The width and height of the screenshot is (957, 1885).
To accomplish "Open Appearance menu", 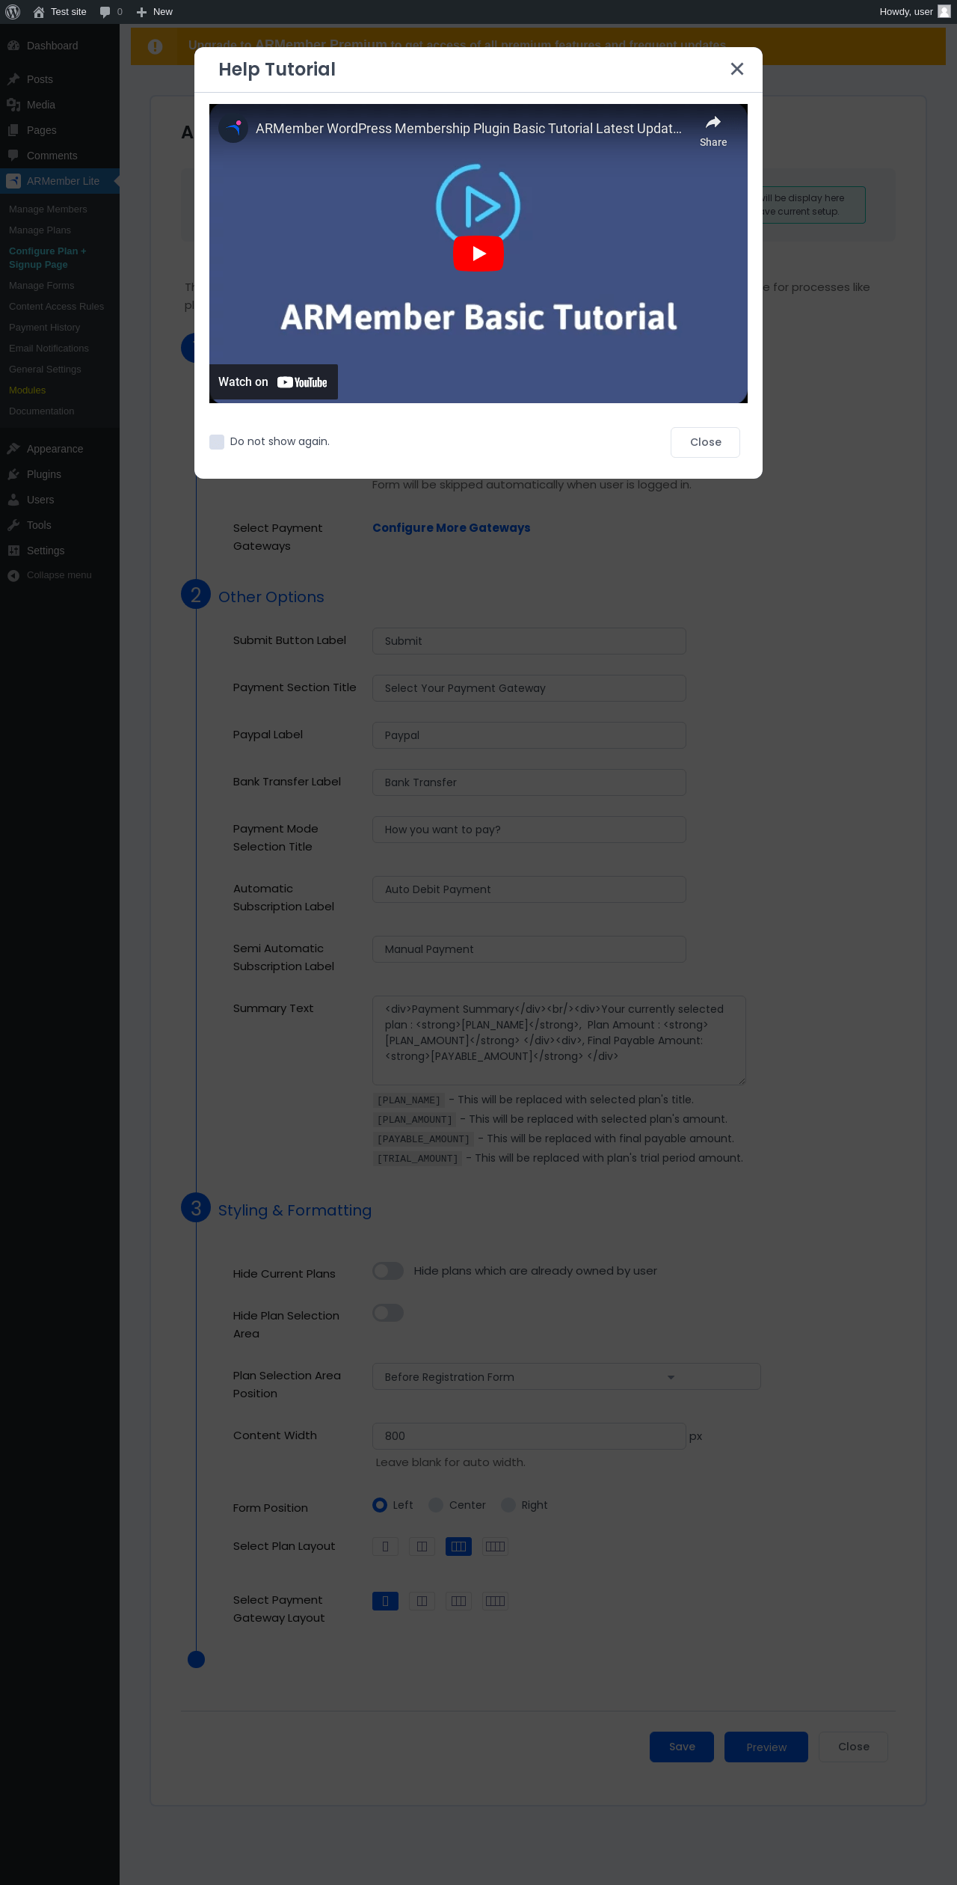I will pyautogui.click(x=60, y=449).
